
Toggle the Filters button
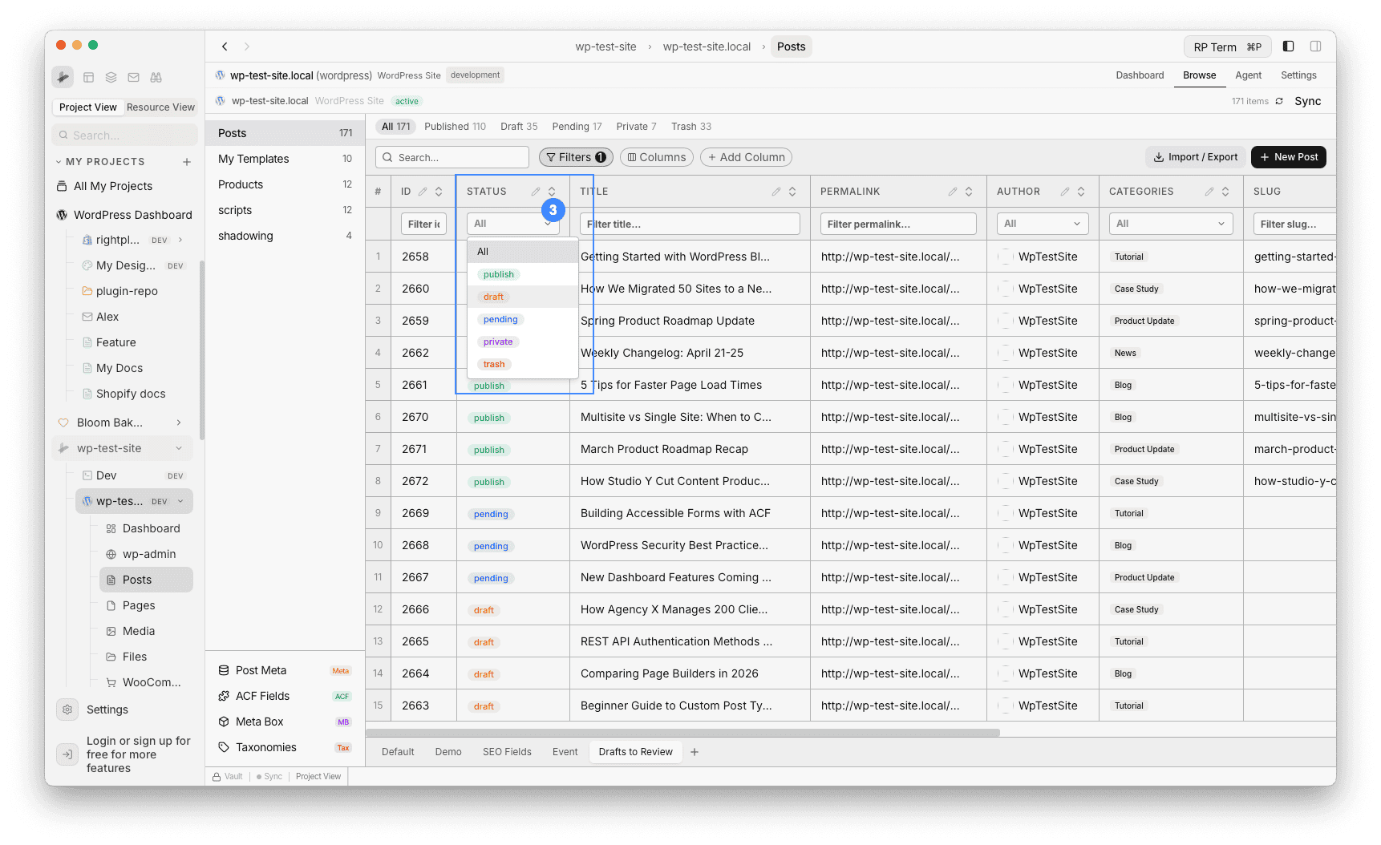(x=576, y=157)
